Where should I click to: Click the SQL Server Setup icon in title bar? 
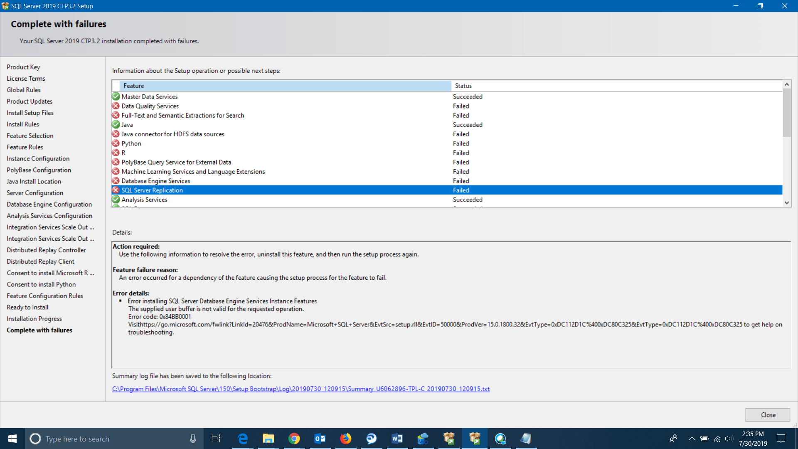[6, 6]
